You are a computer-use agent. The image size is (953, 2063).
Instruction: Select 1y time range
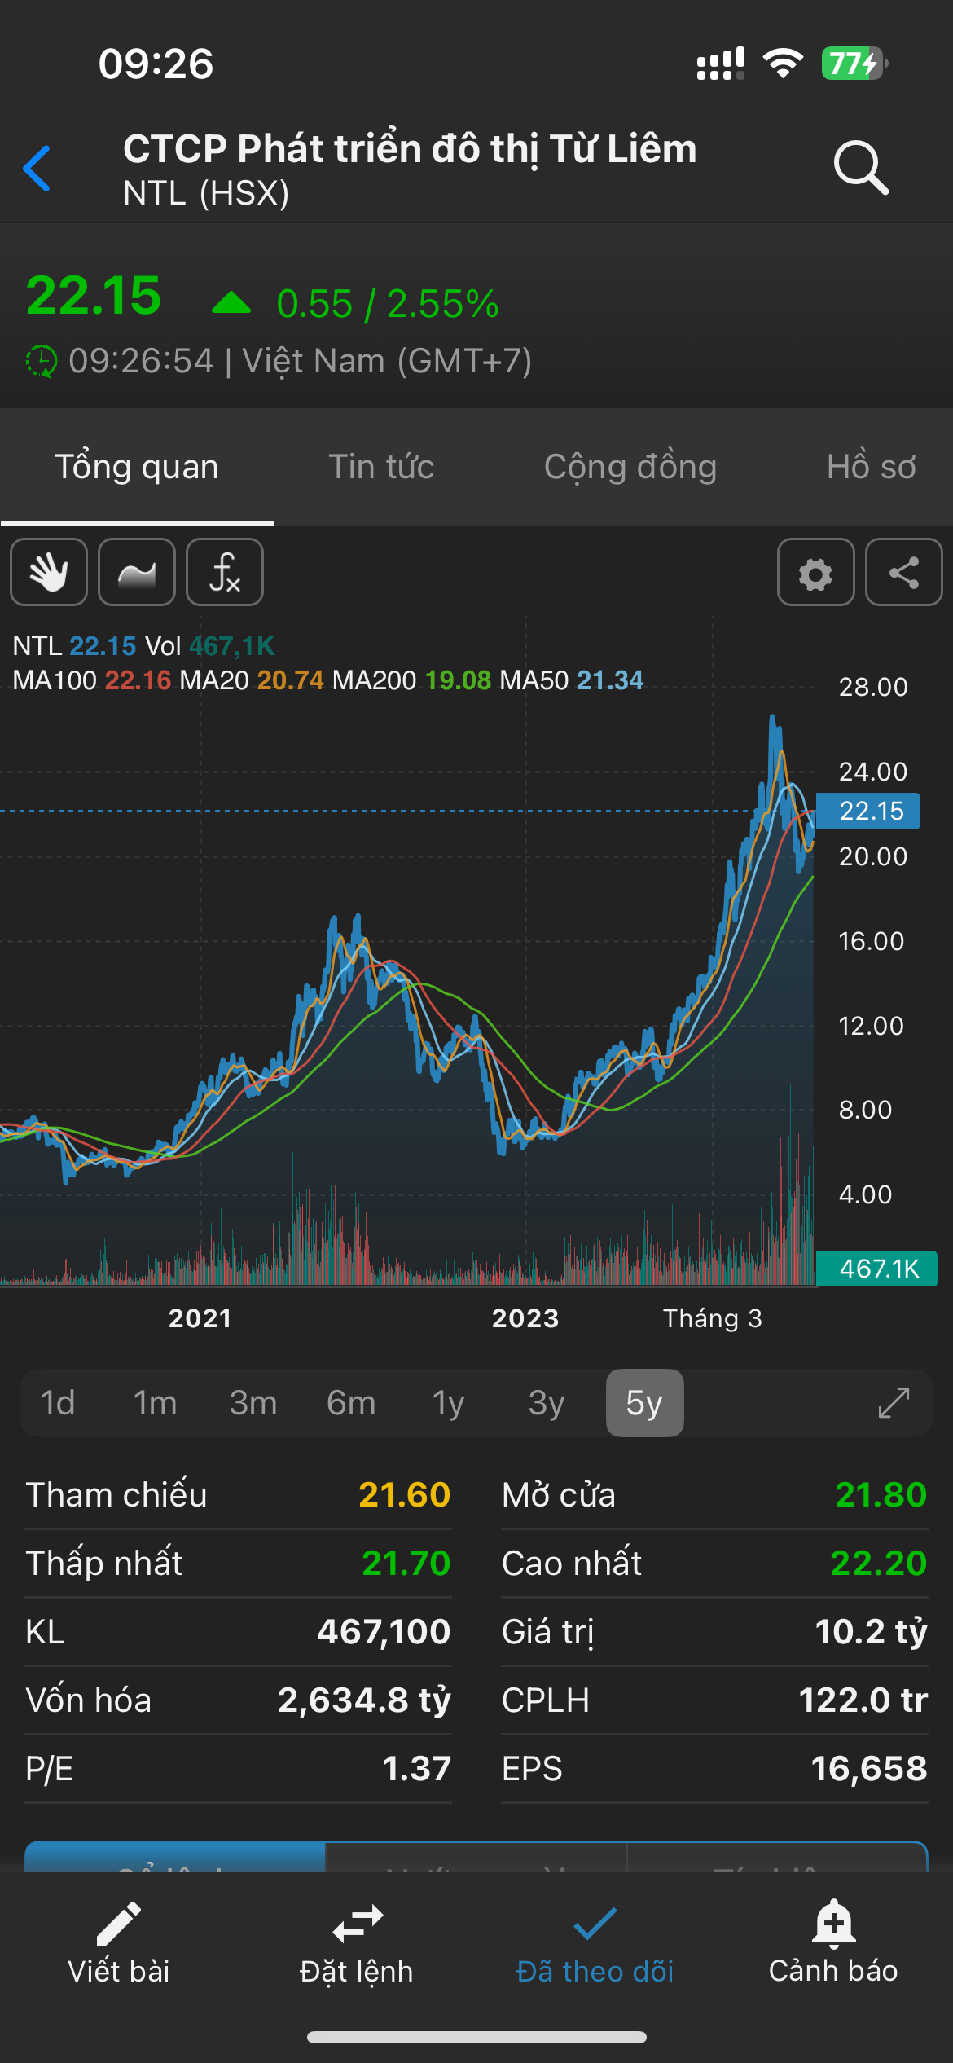coord(449,1403)
